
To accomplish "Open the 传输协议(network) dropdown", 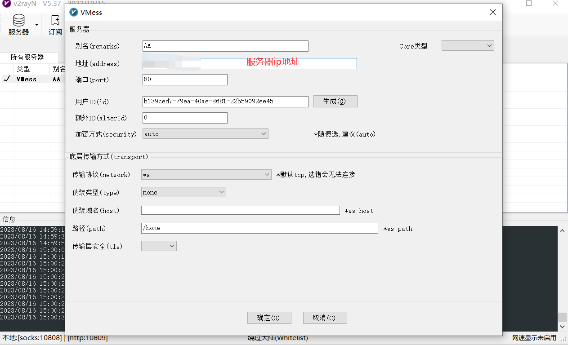I will (206, 174).
